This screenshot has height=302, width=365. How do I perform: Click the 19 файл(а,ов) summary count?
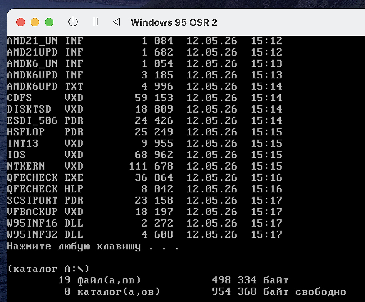click(100, 280)
